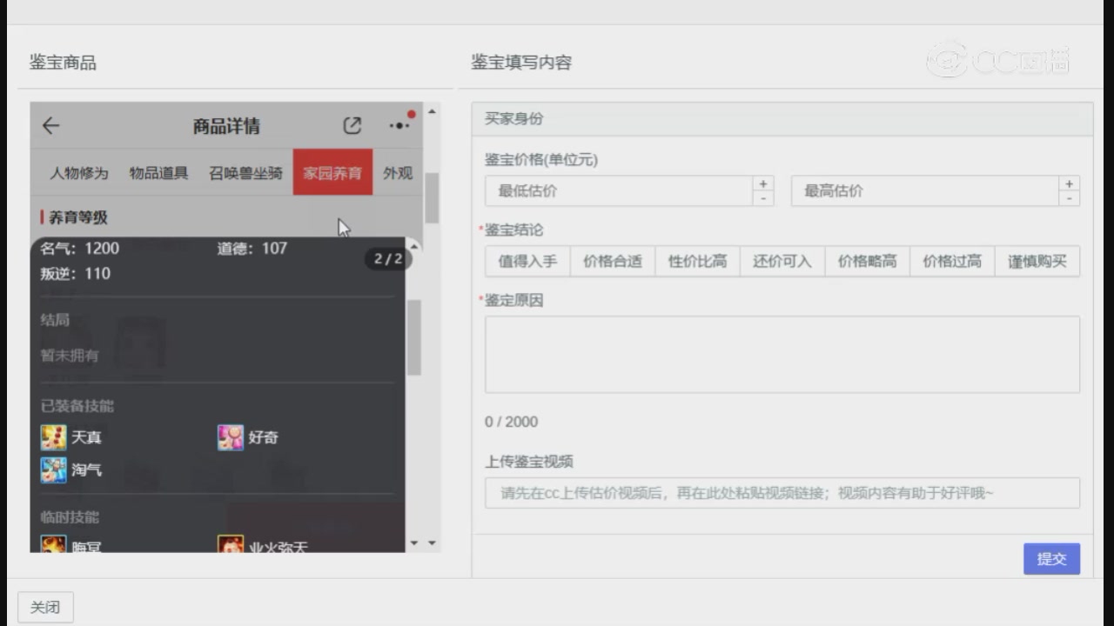Screen dimensions: 1114x626
Task: Select the 家园养育 tab
Action: point(332,172)
